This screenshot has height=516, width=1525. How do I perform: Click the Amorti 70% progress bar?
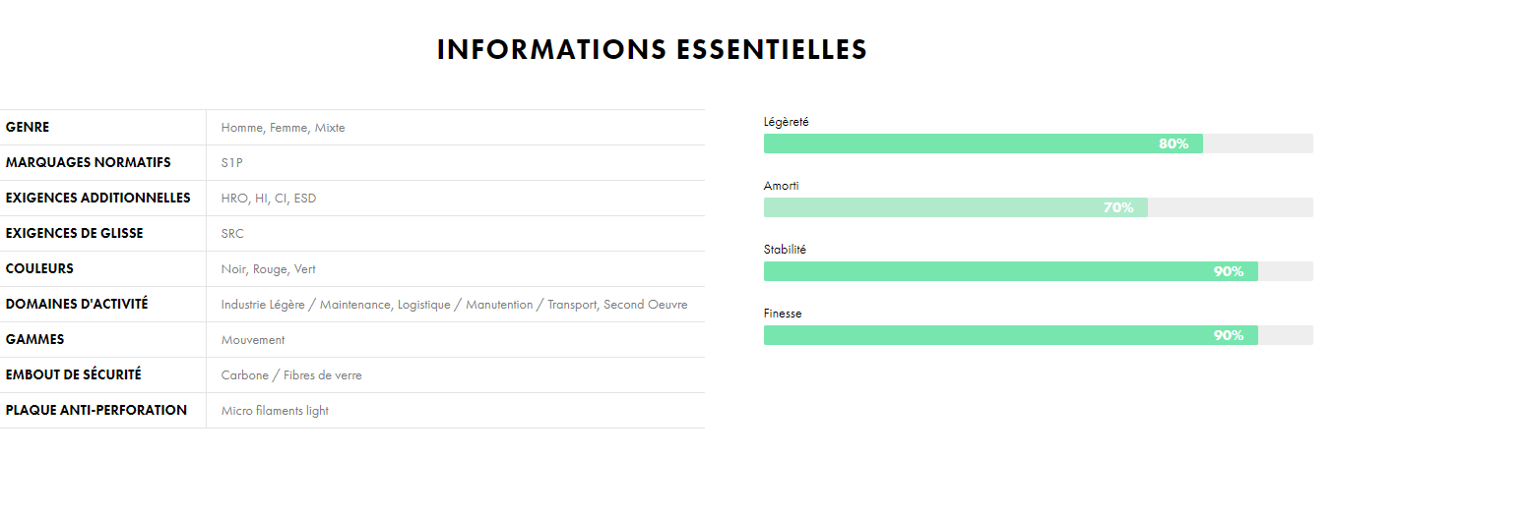[1039, 207]
